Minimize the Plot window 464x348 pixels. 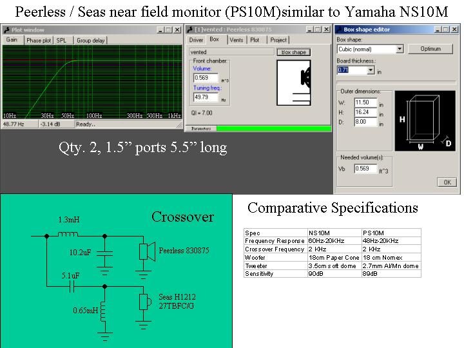pos(160,30)
